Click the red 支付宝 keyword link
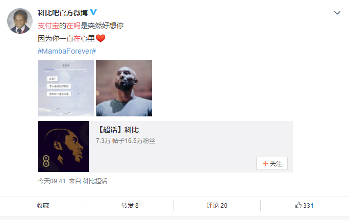This screenshot has width=349, height=220. [x=48, y=26]
